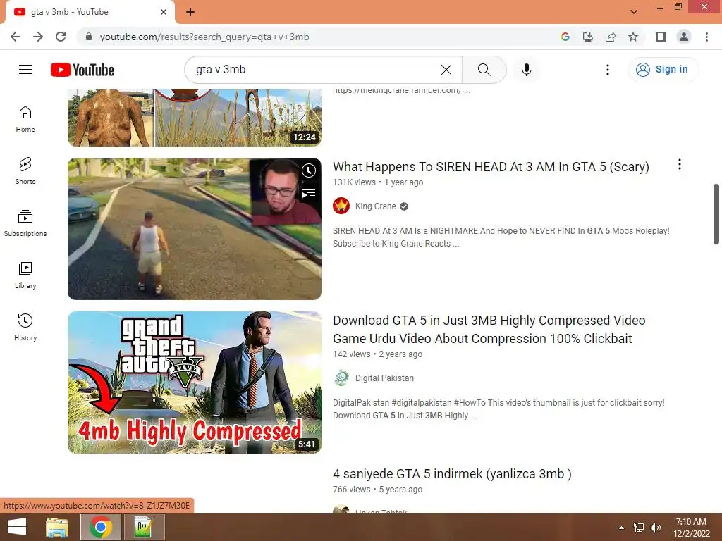This screenshot has height=541, width=722.
Task: Click '142 views' metadata text
Action: [x=351, y=354]
